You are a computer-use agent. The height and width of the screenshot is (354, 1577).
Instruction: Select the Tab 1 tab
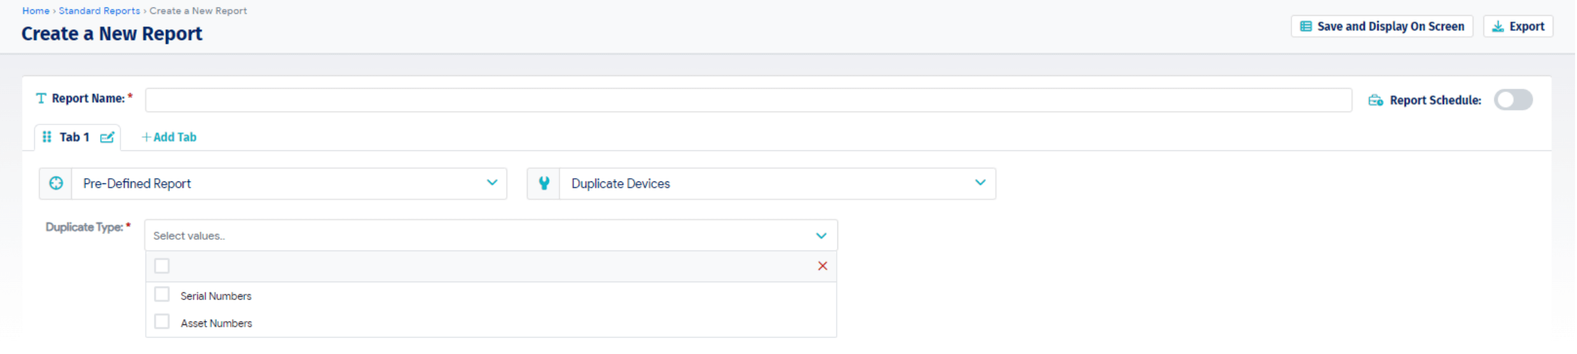tap(77, 137)
